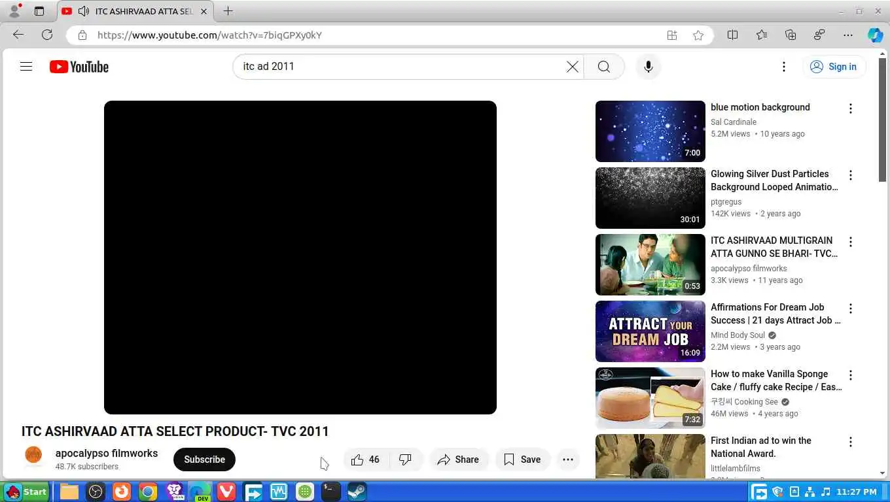Image resolution: width=890 pixels, height=502 pixels.
Task: Clear the search query with X
Action: click(573, 67)
